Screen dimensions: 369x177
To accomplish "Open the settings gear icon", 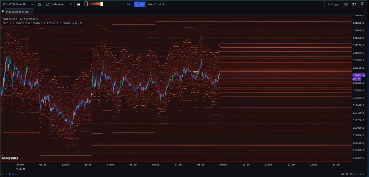I will [346, 4].
